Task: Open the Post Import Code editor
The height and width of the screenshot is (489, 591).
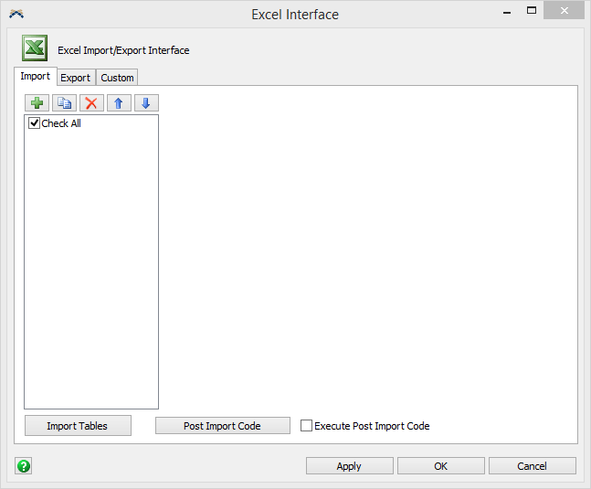Action: pos(222,426)
